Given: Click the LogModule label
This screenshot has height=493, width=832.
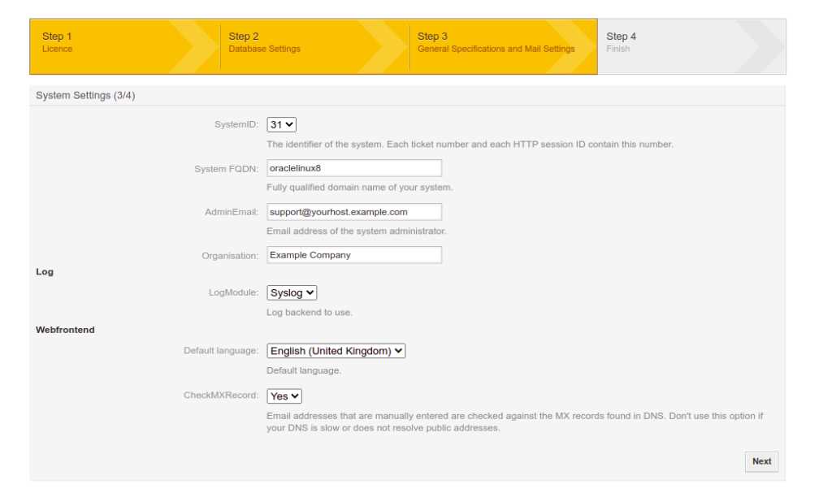Looking at the screenshot, I should [233, 292].
